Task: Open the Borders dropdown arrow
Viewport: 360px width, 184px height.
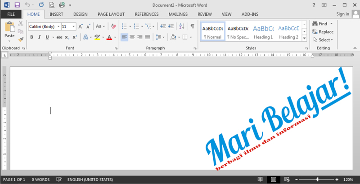Action: [x=191, y=37]
